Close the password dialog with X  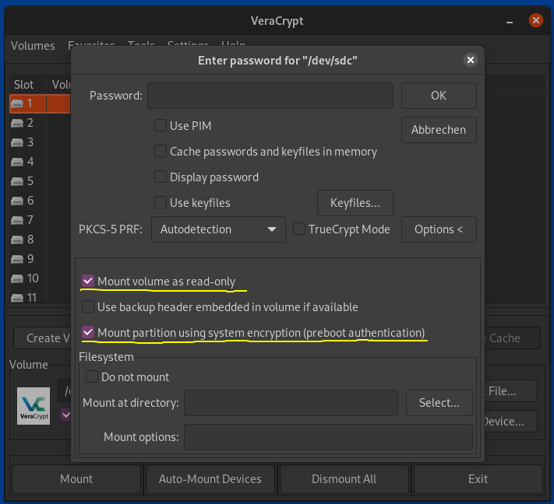pos(471,60)
